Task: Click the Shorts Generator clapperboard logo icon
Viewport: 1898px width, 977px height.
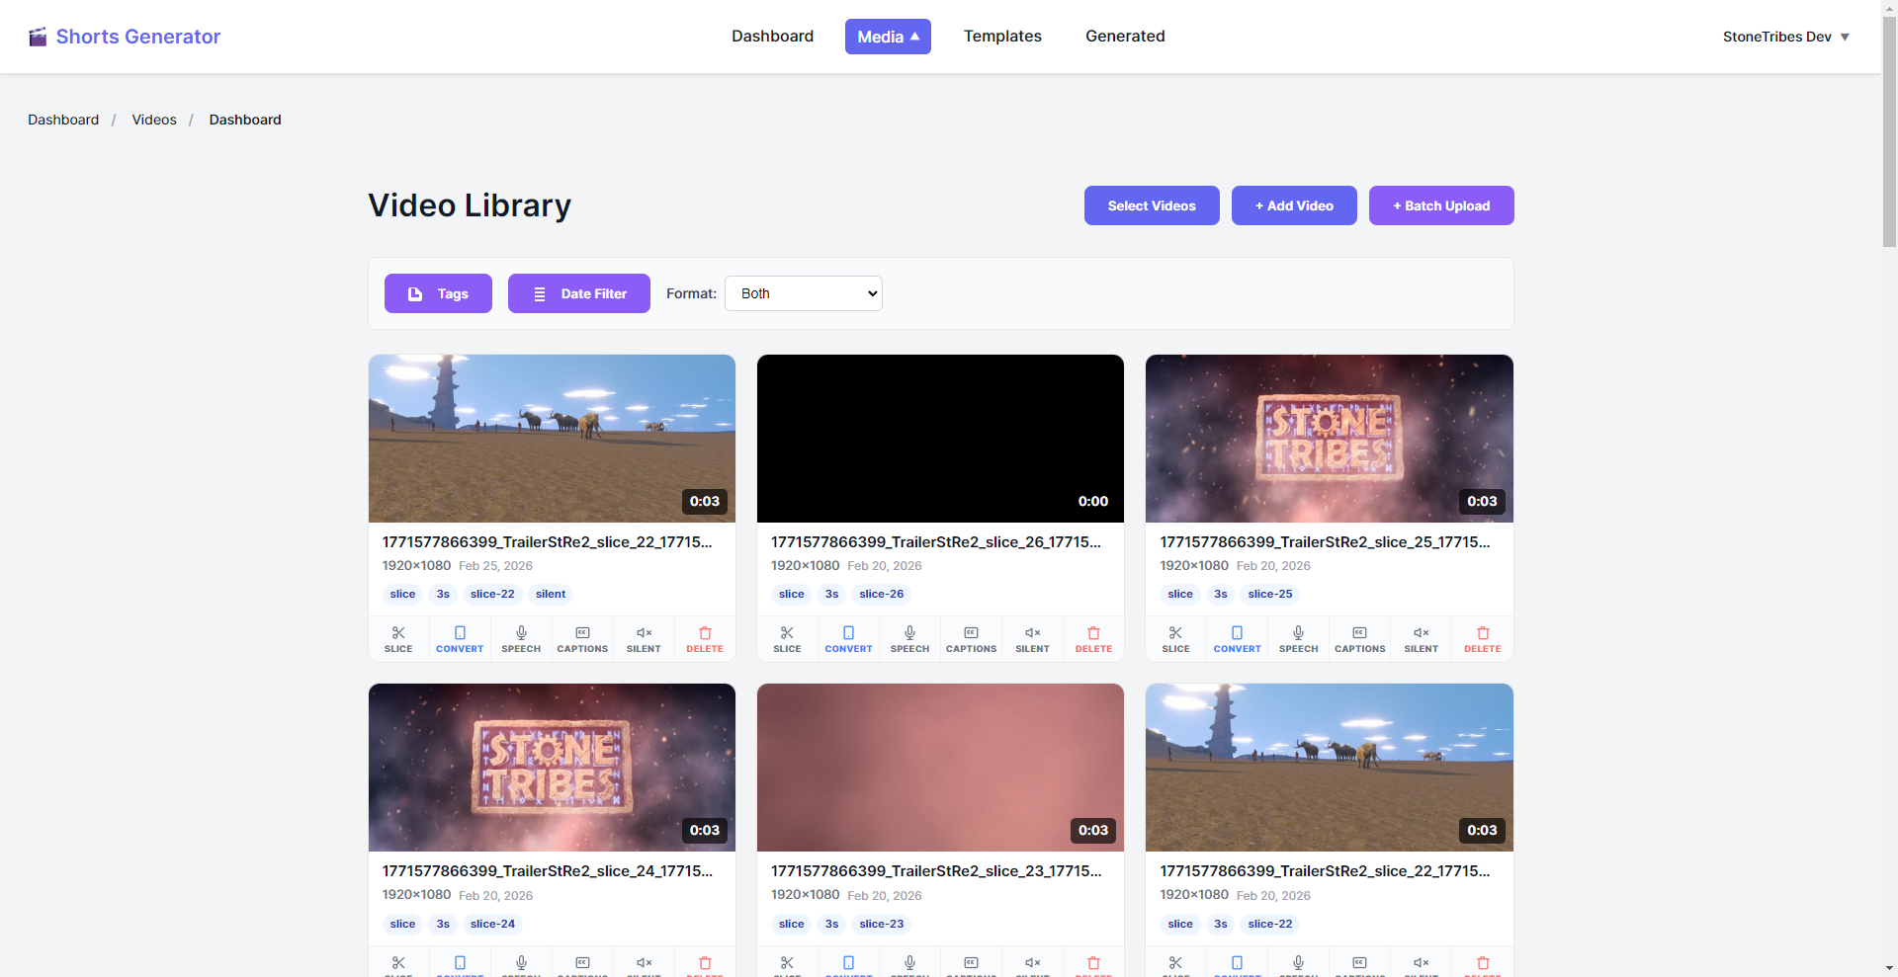Action: click(38, 38)
